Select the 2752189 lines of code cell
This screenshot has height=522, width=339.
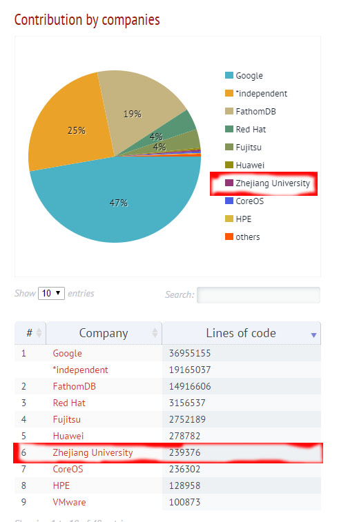pos(242,419)
